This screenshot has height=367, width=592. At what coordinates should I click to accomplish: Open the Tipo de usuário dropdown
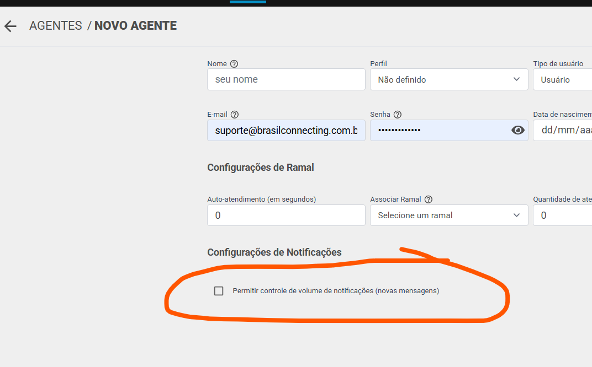563,79
